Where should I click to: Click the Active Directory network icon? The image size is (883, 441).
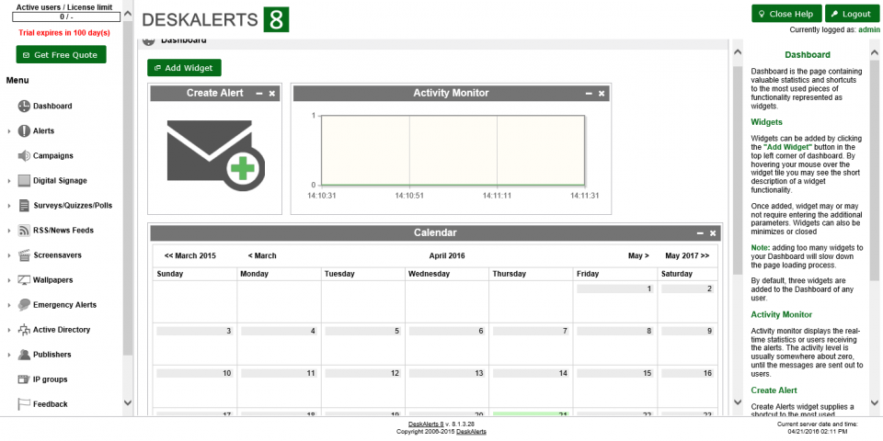point(24,330)
